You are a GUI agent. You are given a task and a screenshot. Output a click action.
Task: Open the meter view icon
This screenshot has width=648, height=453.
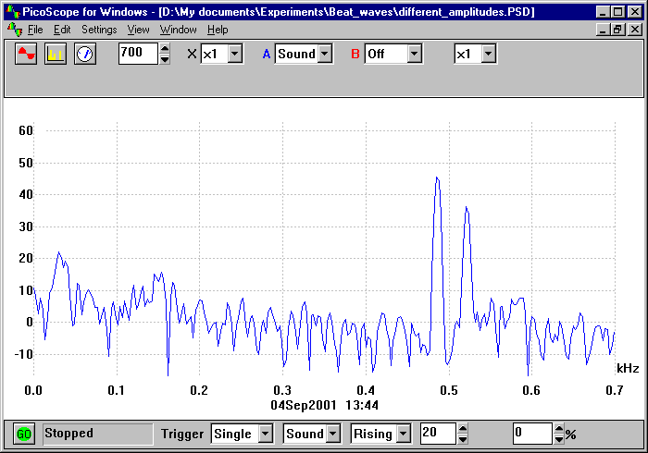click(85, 54)
